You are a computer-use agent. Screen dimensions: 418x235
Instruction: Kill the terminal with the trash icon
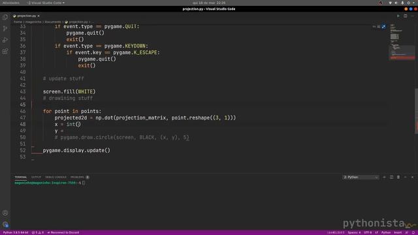click(x=398, y=177)
